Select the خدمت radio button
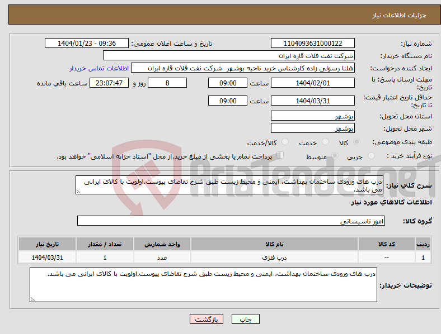 (325, 142)
